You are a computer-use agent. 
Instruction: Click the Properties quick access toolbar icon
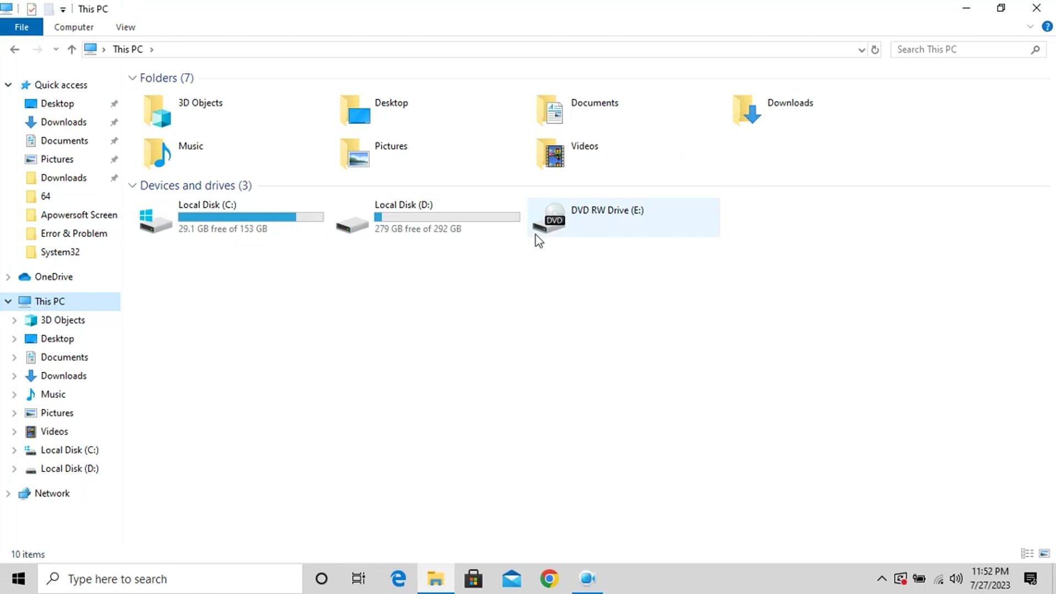pyautogui.click(x=32, y=9)
